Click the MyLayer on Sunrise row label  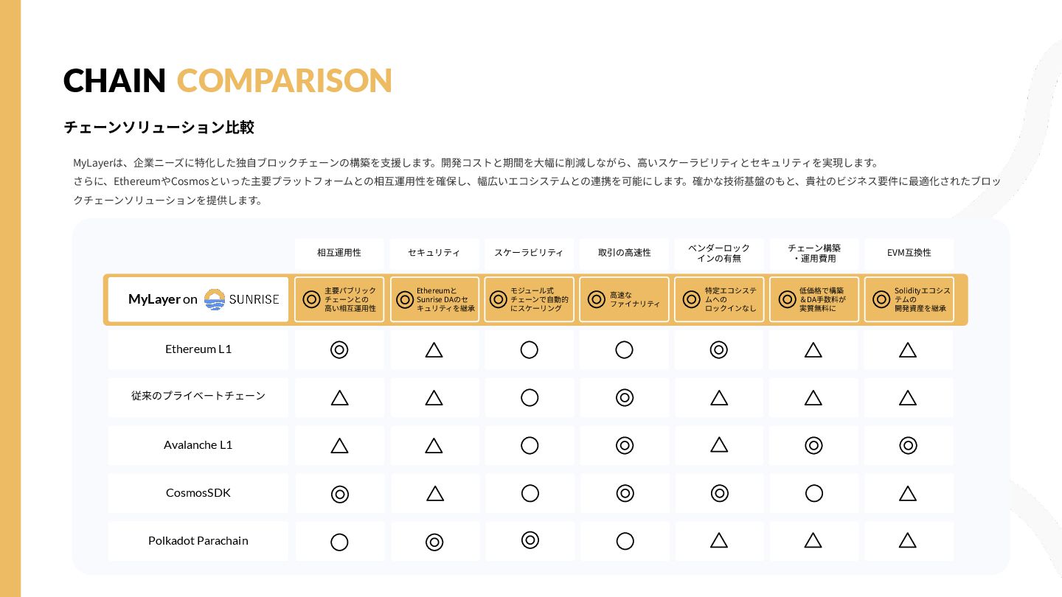[x=198, y=299]
